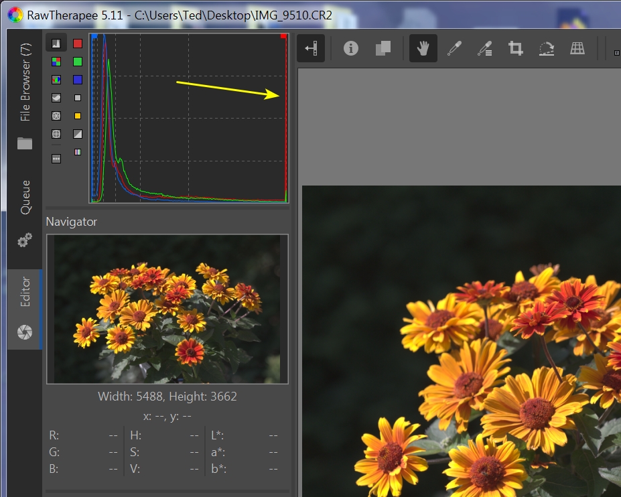The width and height of the screenshot is (621, 497).
Task: Toggle chromaticity histogram yellow square
Action: [78, 116]
